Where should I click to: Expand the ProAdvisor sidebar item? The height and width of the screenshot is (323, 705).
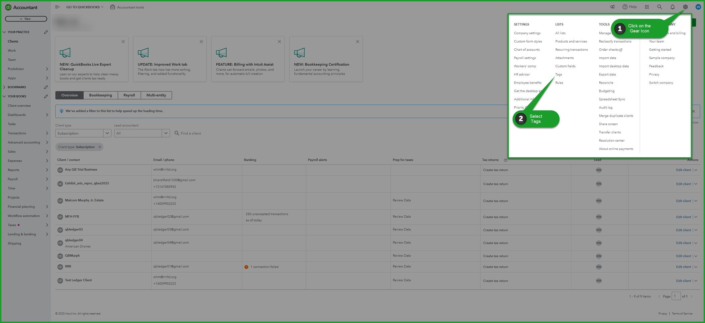click(47, 69)
